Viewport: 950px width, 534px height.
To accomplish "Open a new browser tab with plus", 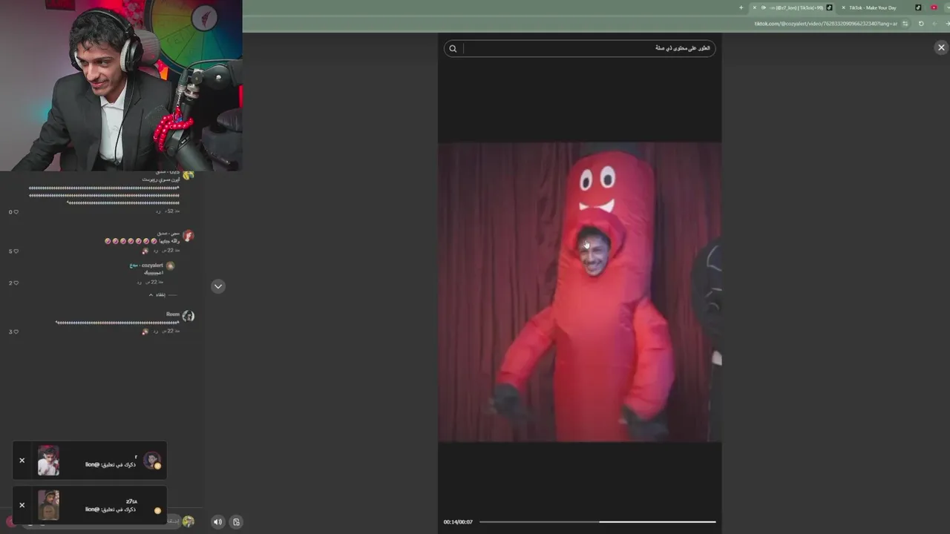I will click(741, 7).
